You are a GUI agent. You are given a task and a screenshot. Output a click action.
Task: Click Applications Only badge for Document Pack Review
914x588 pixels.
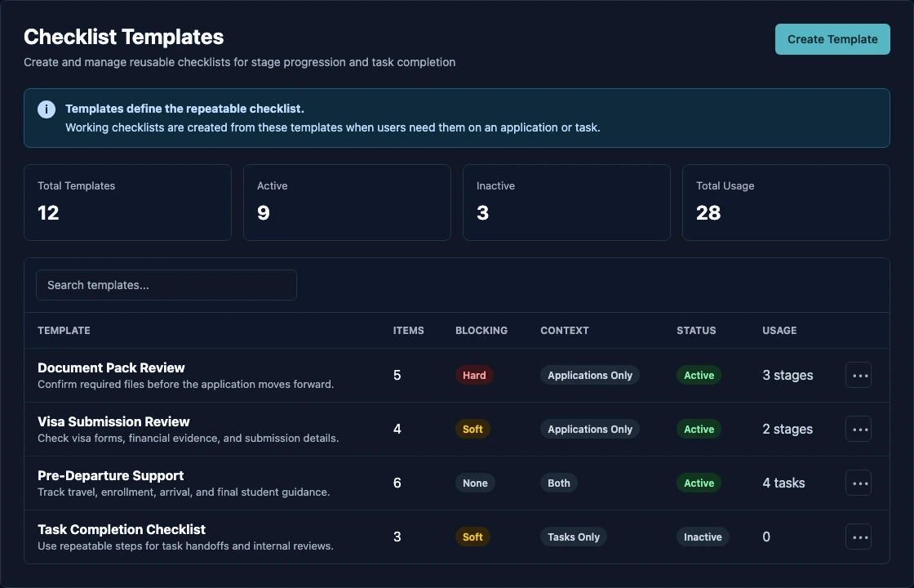point(590,375)
